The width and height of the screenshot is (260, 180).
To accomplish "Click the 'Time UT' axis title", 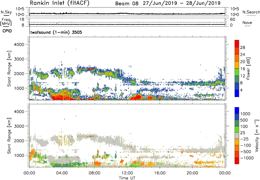I will 127,178.
